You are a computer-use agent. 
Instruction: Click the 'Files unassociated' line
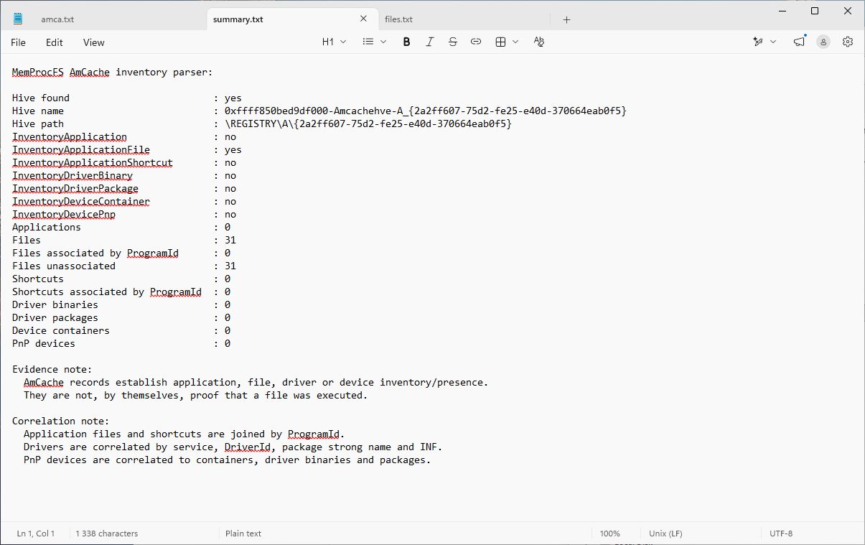coord(124,266)
